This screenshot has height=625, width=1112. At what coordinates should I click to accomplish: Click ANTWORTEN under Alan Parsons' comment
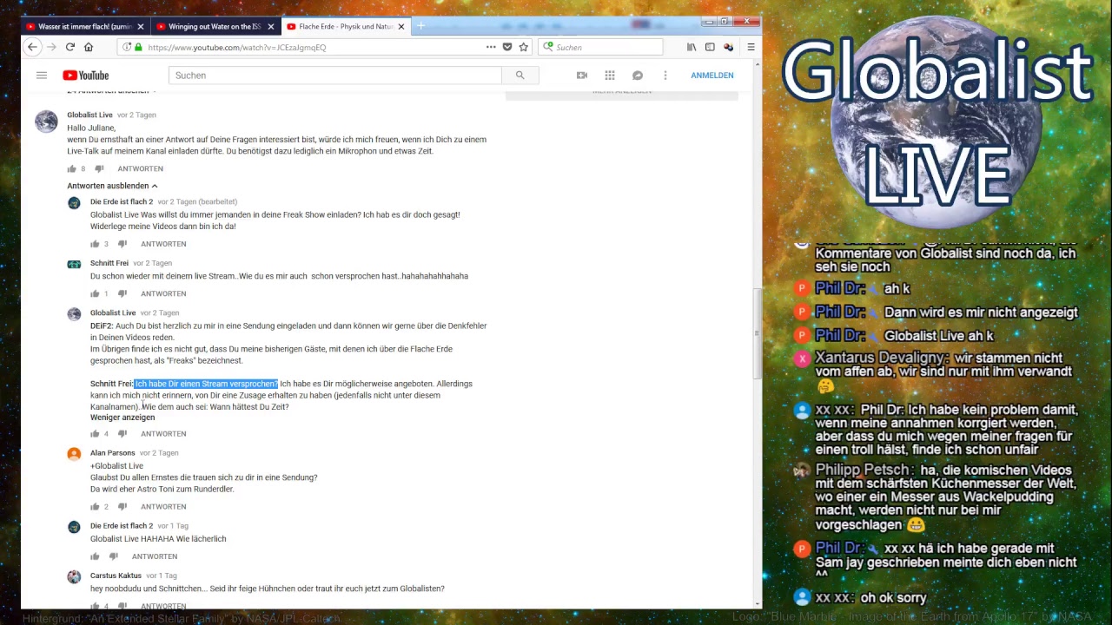click(163, 507)
